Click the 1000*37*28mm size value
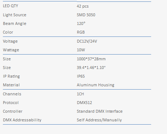Screen dimensions: 167x134 click(x=91, y=59)
